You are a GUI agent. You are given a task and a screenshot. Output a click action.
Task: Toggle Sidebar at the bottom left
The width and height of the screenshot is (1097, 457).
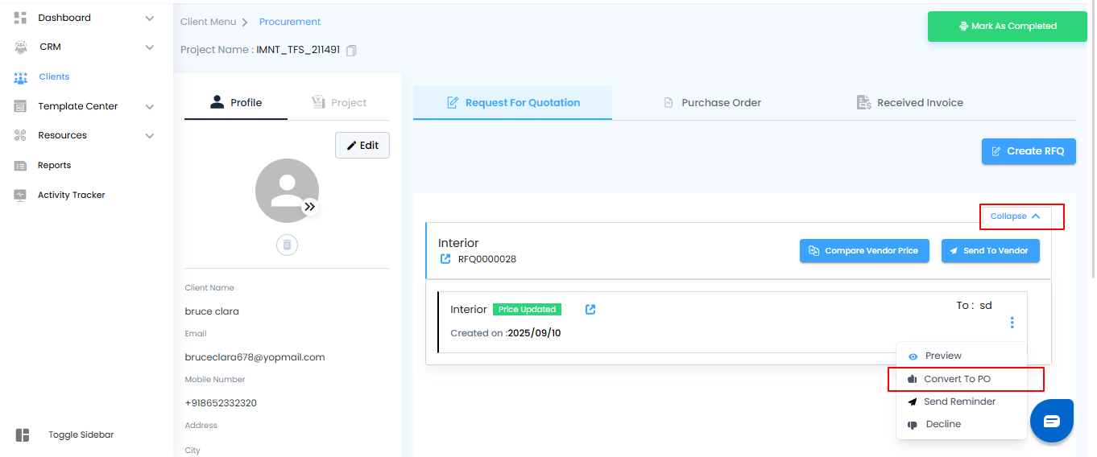(x=23, y=434)
